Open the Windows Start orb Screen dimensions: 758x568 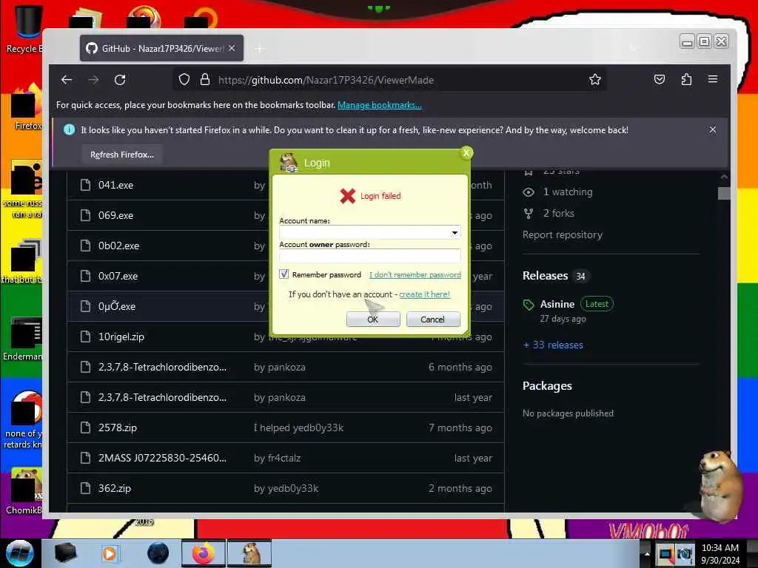20,553
